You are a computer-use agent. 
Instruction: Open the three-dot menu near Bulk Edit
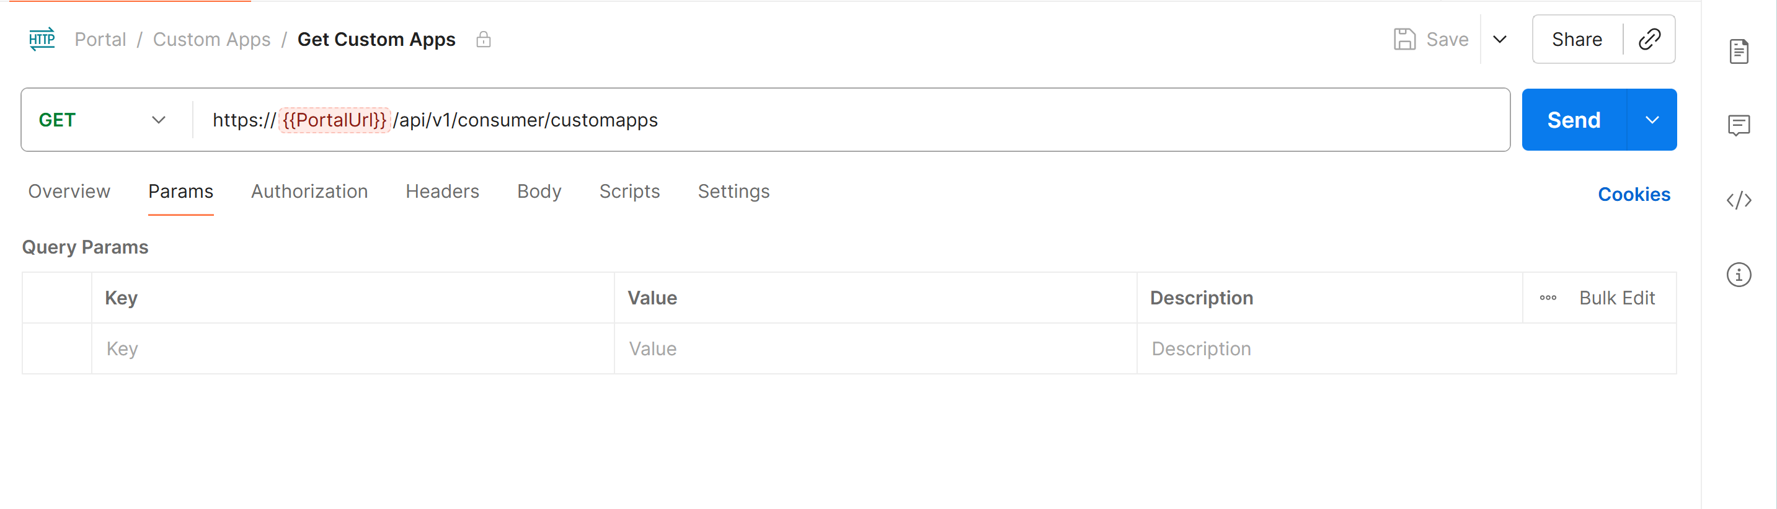1549,298
